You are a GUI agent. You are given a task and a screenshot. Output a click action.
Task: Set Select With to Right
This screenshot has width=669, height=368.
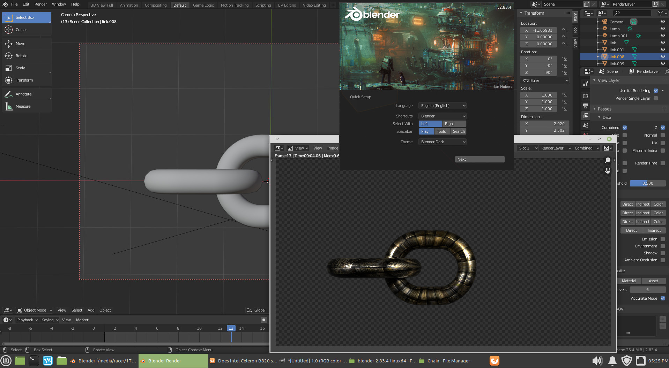pos(454,124)
